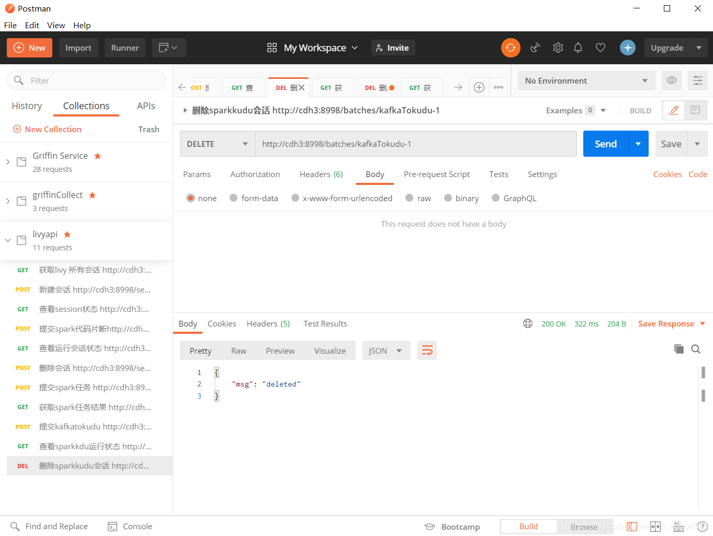Open tab options three-dots menu

tap(499, 87)
